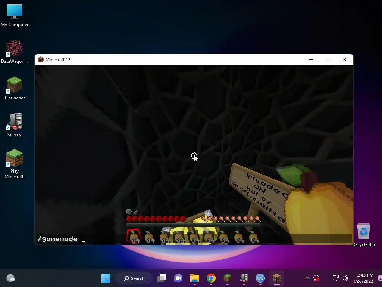
Task: Open the notification badge beside the clock
Action: [380, 278]
